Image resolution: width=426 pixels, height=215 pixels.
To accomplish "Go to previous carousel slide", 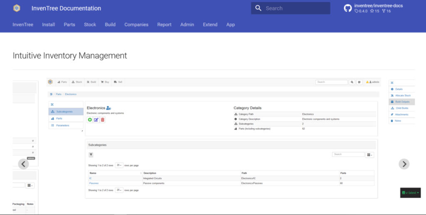I will coord(23,164).
